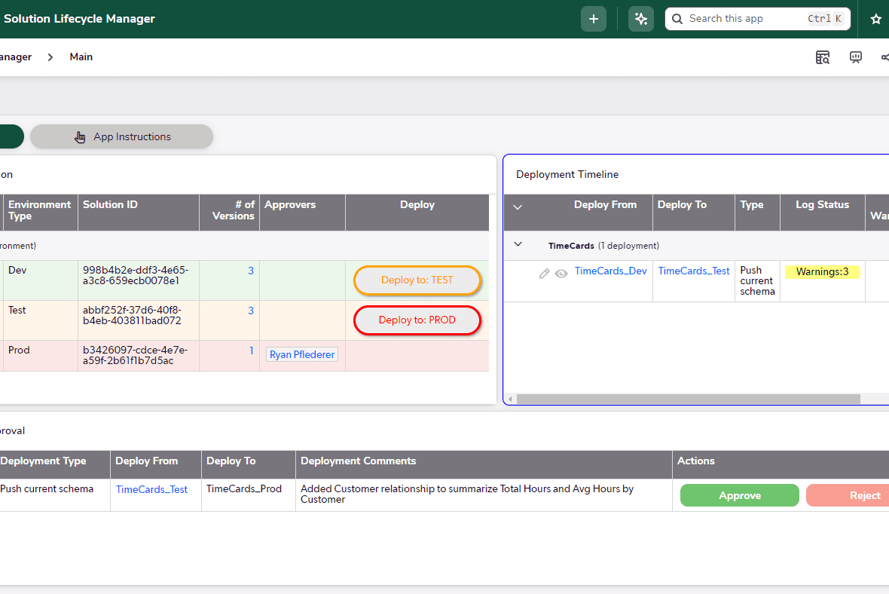
Task: Click the search magnifier in the app search bar
Action: 677,18
